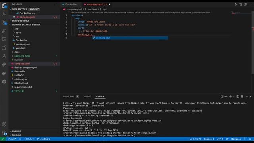
Task: Click Ln 7, Col 17 in status bar
Action: click(x=196, y=139)
